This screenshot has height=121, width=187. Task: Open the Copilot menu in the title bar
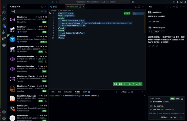[134, 2]
